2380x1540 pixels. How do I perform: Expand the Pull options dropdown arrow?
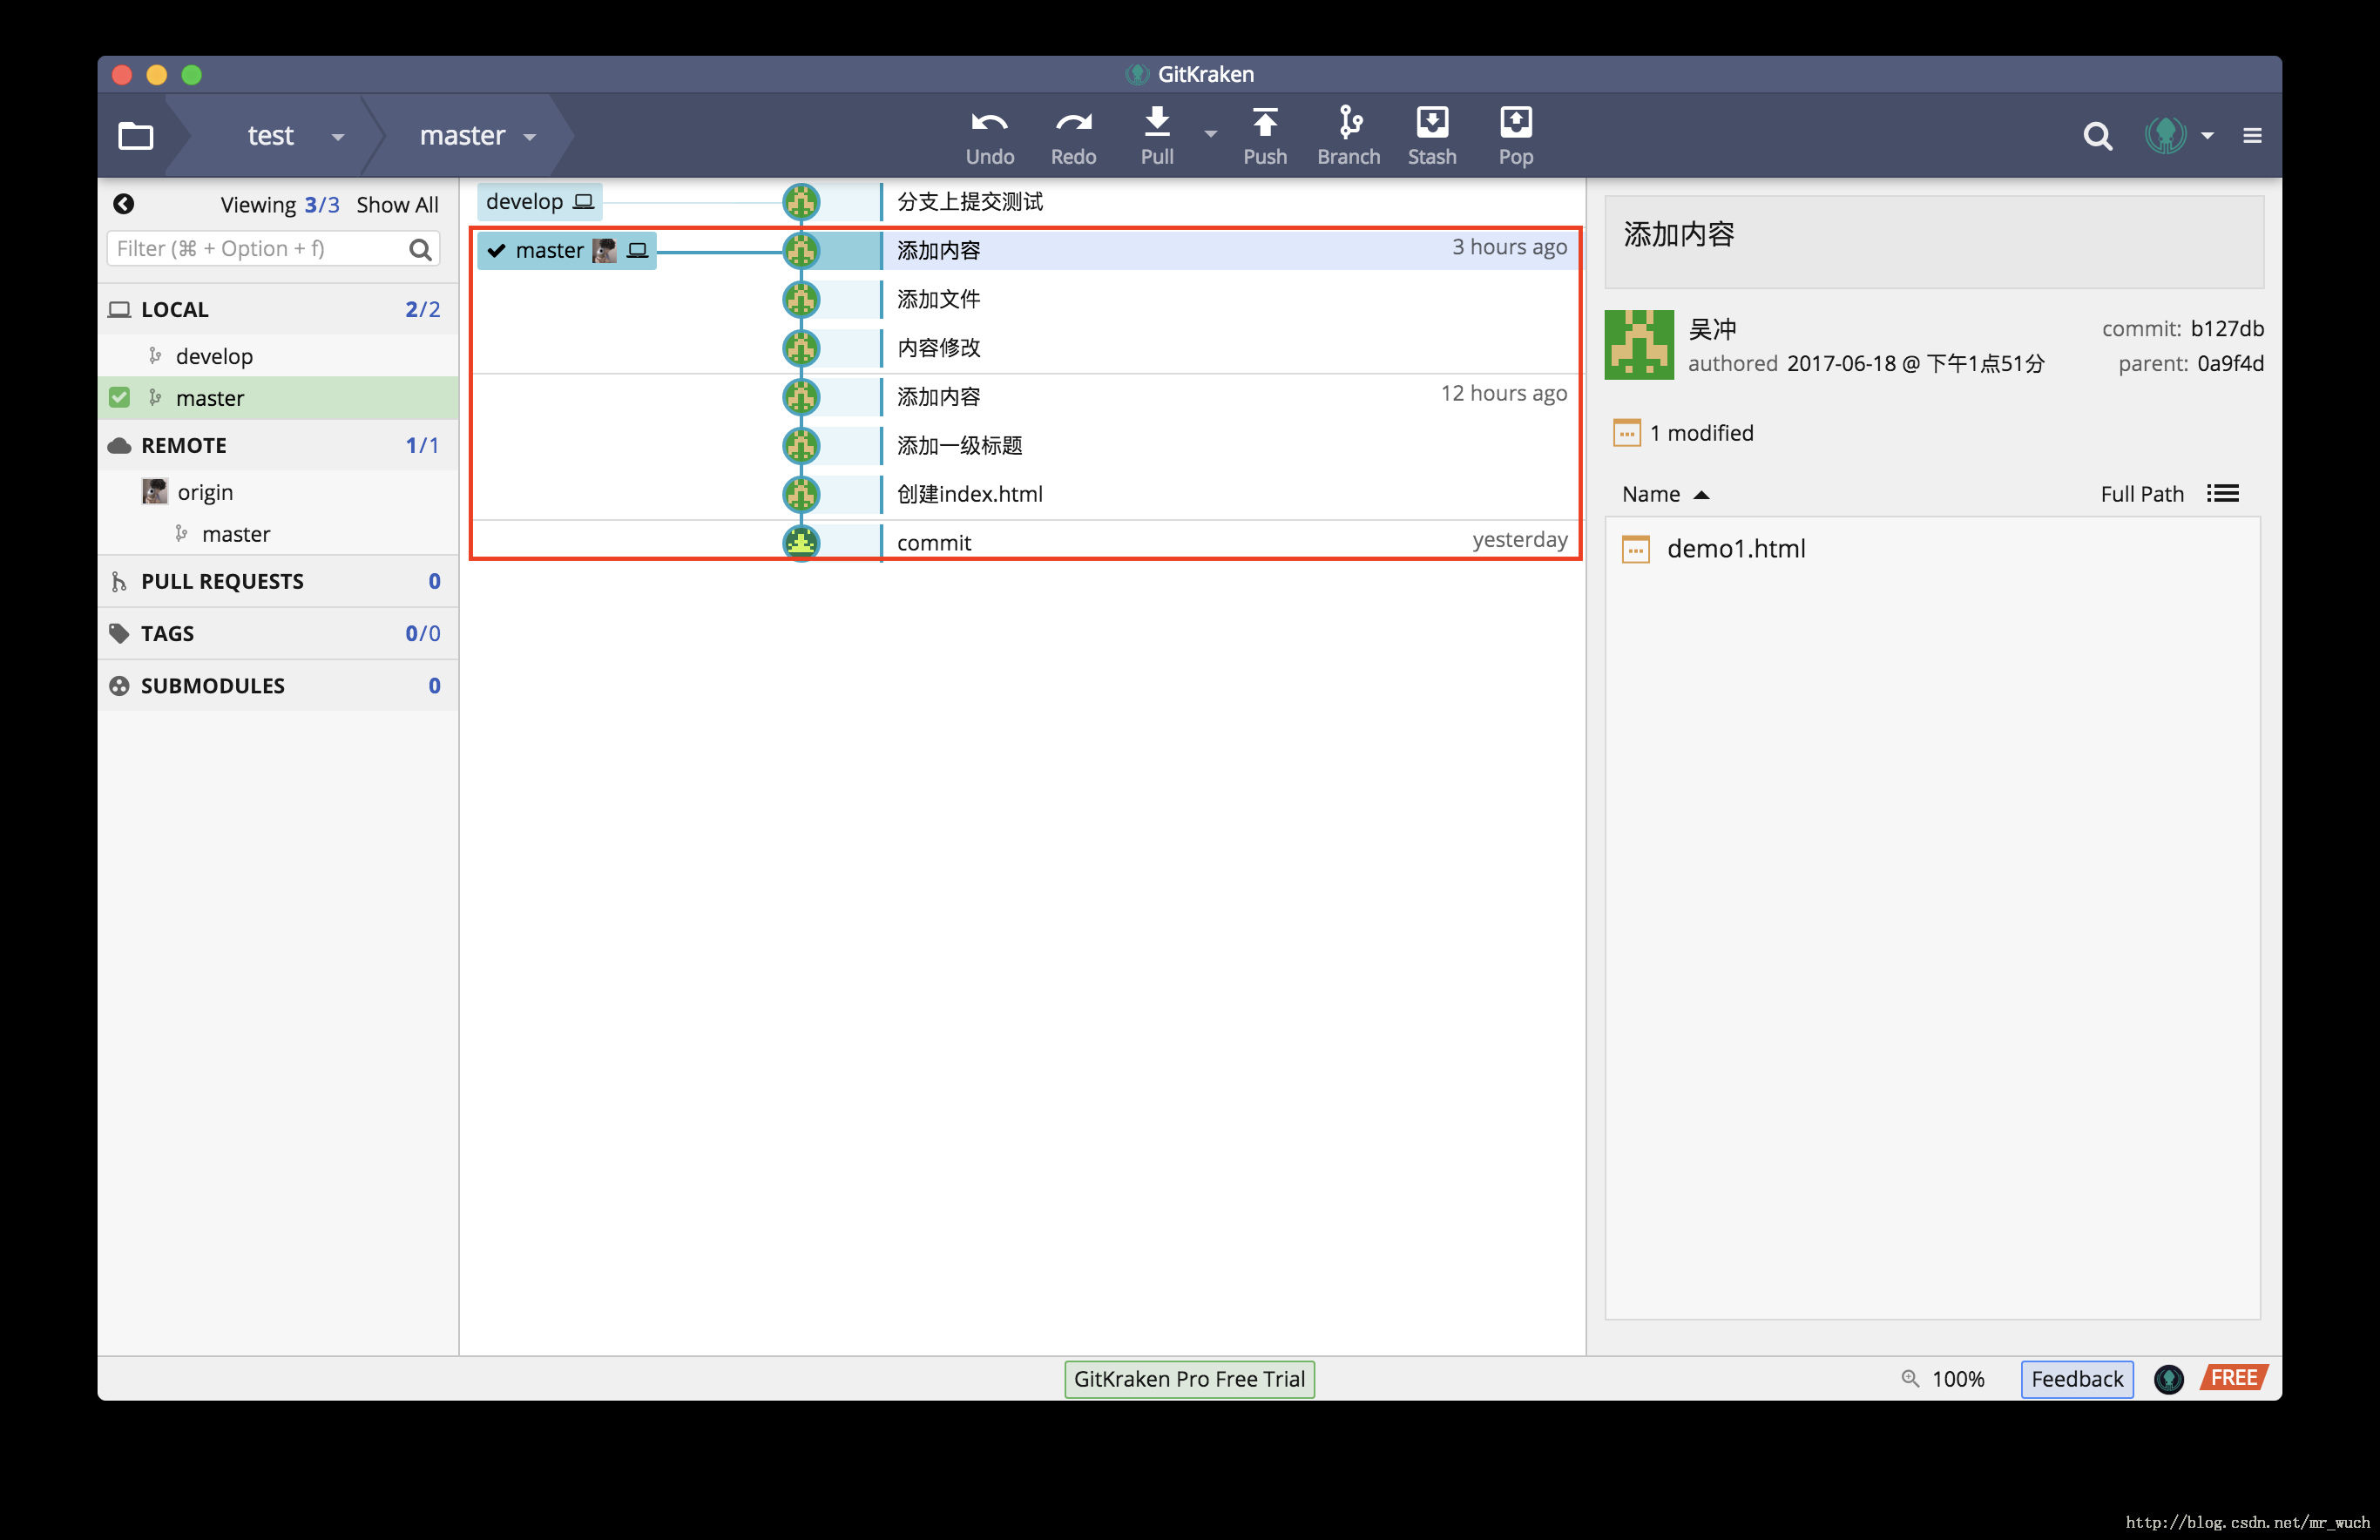click(1210, 134)
